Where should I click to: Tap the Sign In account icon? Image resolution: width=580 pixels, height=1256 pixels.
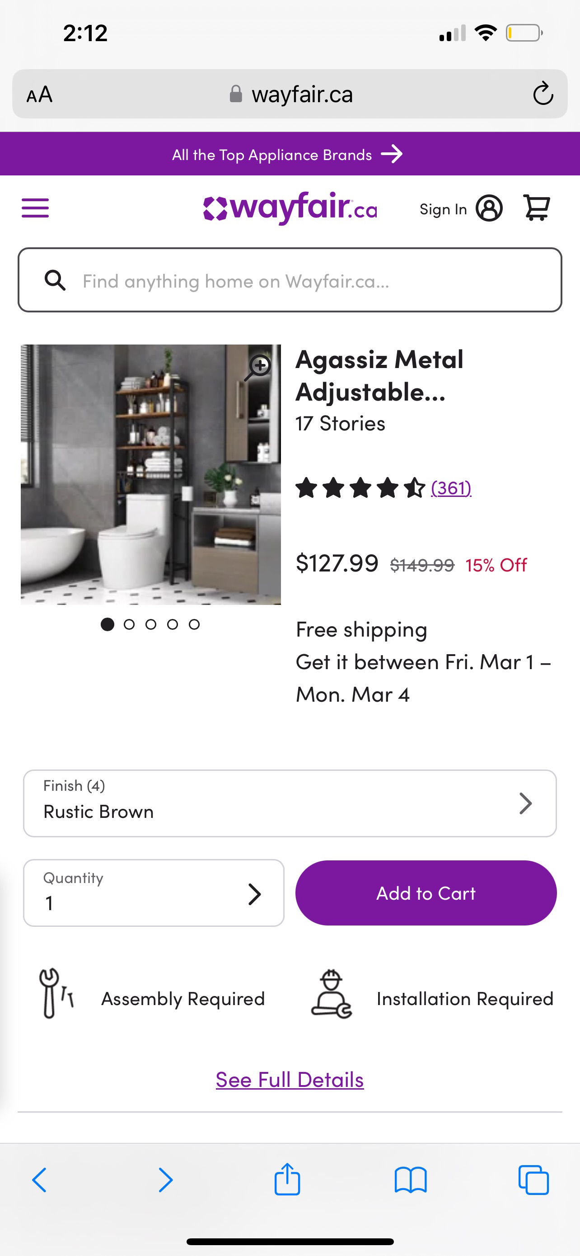[x=489, y=209]
